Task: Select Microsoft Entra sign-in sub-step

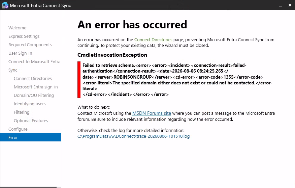Action: (36, 87)
